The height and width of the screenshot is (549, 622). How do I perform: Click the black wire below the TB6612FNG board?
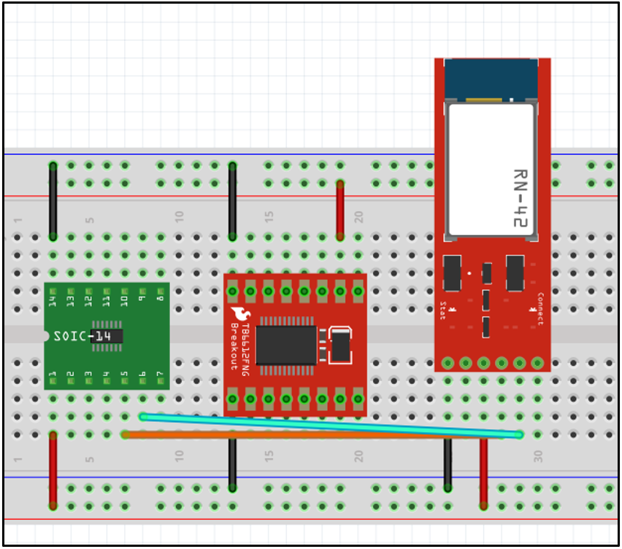coord(232,464)
